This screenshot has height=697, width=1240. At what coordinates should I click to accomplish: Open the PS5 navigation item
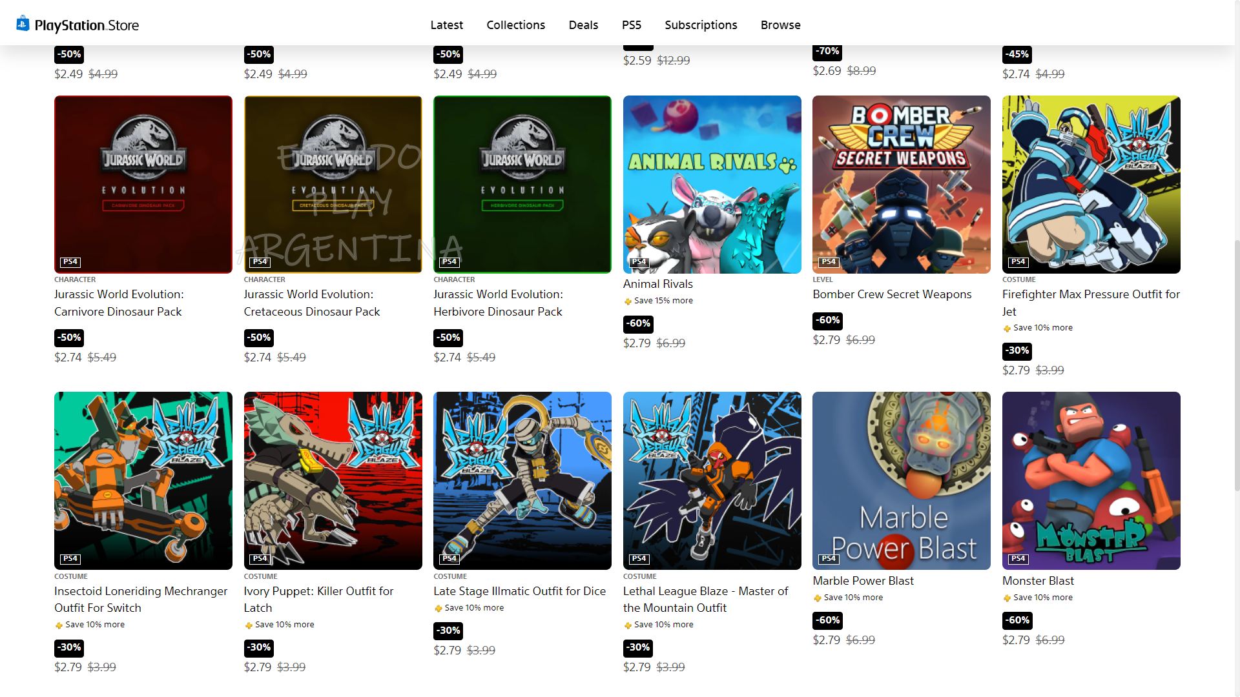coord(631,25)
